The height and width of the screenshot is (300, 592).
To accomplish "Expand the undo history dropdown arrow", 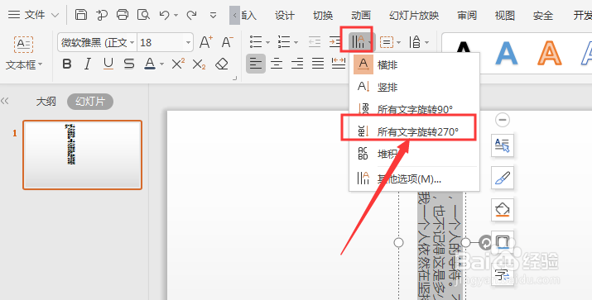I will [176, 16].
